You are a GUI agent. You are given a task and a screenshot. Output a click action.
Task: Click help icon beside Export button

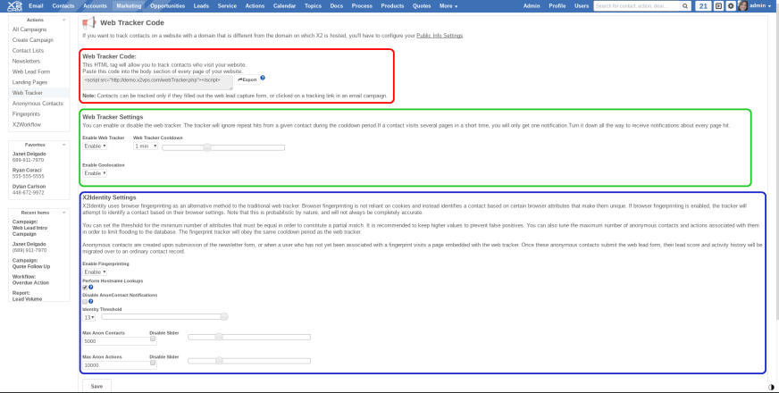point(263,78)
